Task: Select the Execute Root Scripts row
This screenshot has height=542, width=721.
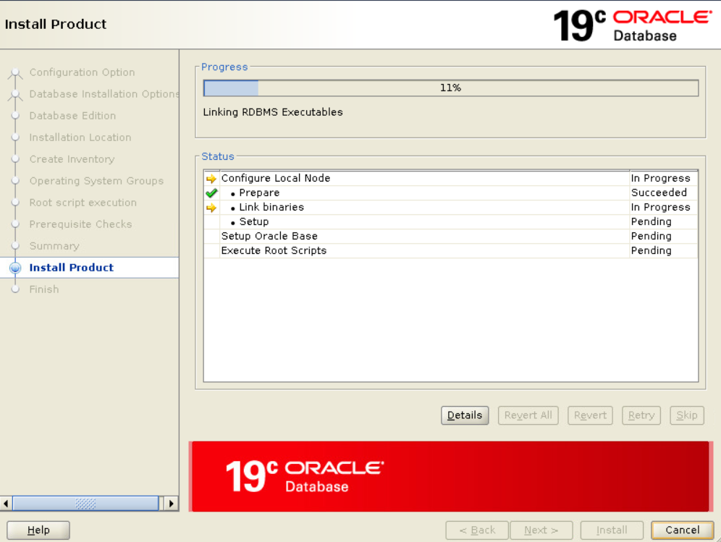Action: click(450, 250)
